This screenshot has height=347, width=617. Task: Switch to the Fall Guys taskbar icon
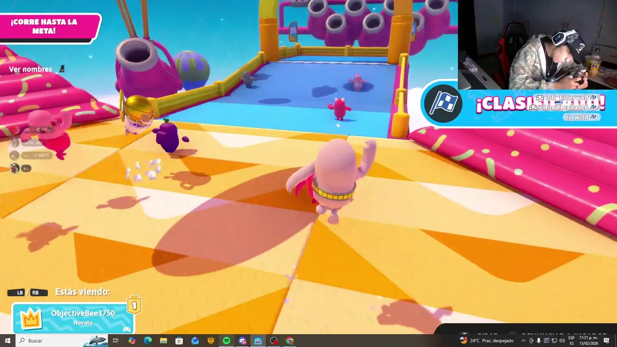[x=258, y=341]
